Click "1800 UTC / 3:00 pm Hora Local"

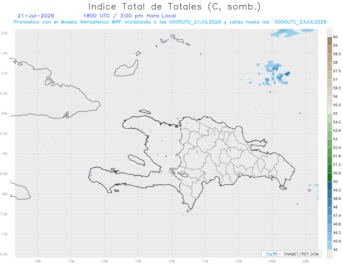coord(129,16)
